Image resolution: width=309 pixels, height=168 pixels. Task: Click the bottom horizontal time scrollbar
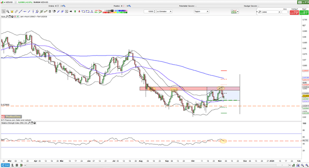pos(157,165)
